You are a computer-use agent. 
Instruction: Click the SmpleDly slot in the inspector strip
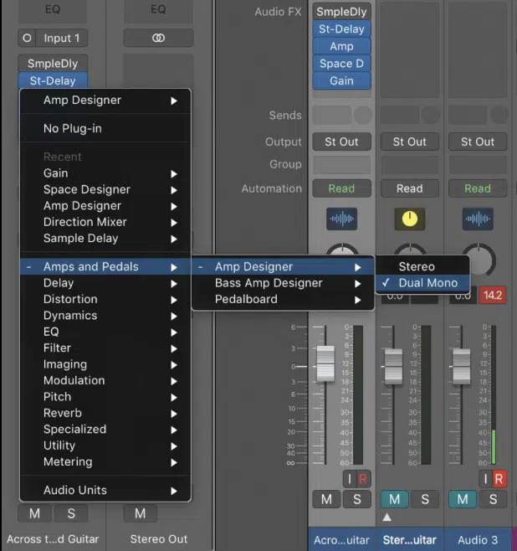coord(53,64)
